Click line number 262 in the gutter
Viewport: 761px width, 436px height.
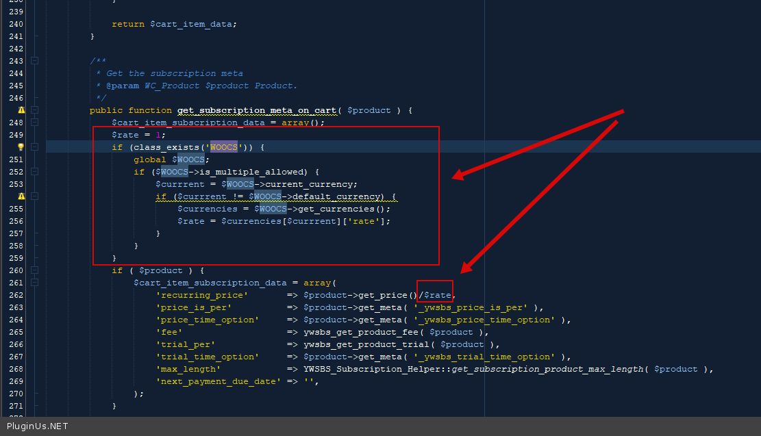pos(15,295)
